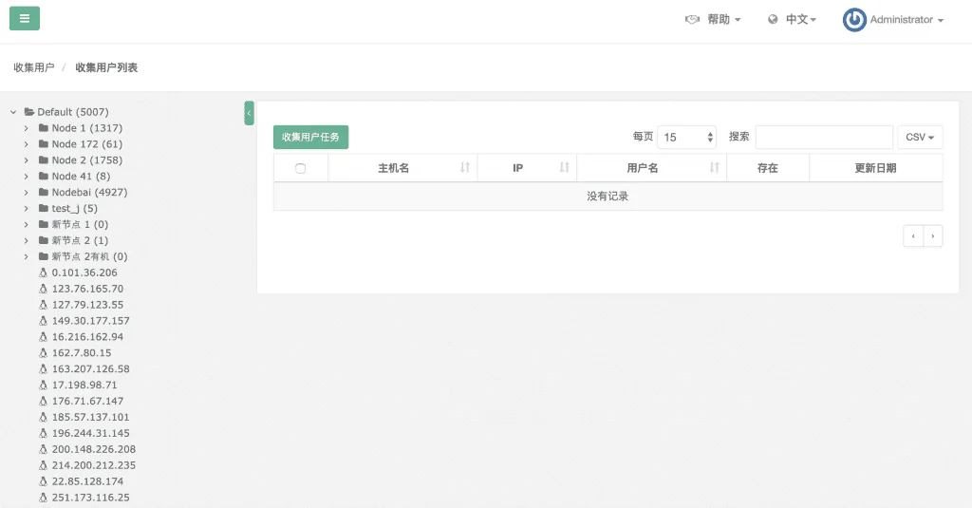Expand the Node 2 (1758) tree node

tap(26, 160)
